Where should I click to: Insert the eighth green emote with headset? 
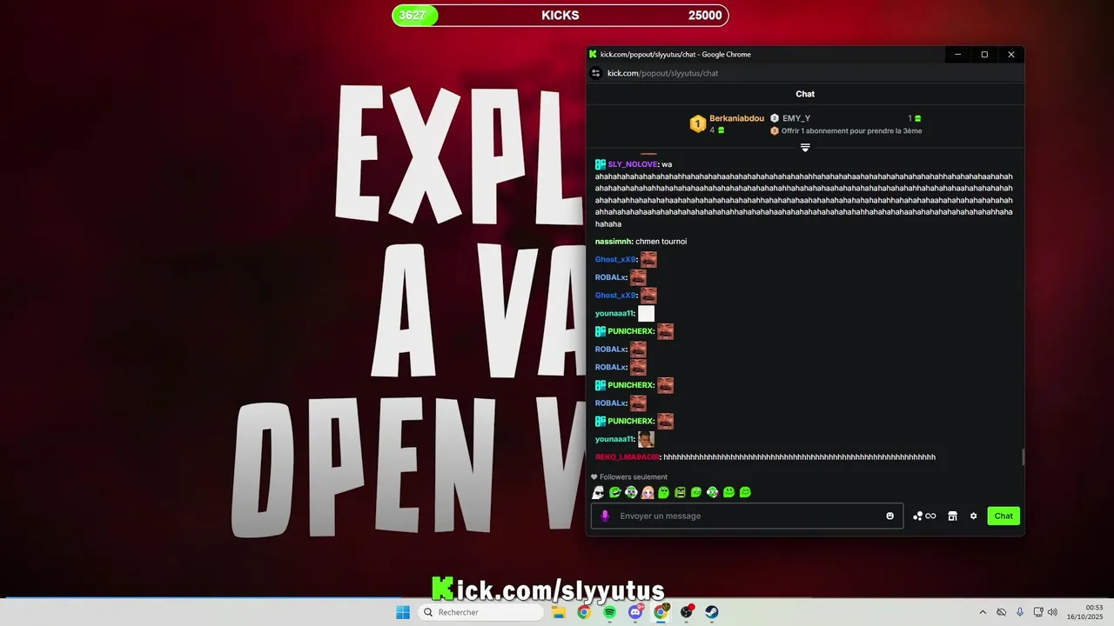click(712, 492)
